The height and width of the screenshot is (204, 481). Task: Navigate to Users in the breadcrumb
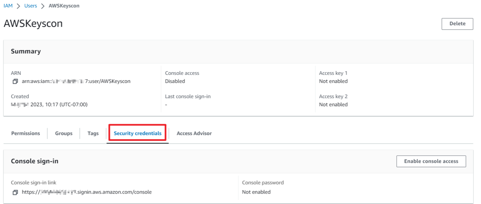pyautogui.click(x=30, y=6)
